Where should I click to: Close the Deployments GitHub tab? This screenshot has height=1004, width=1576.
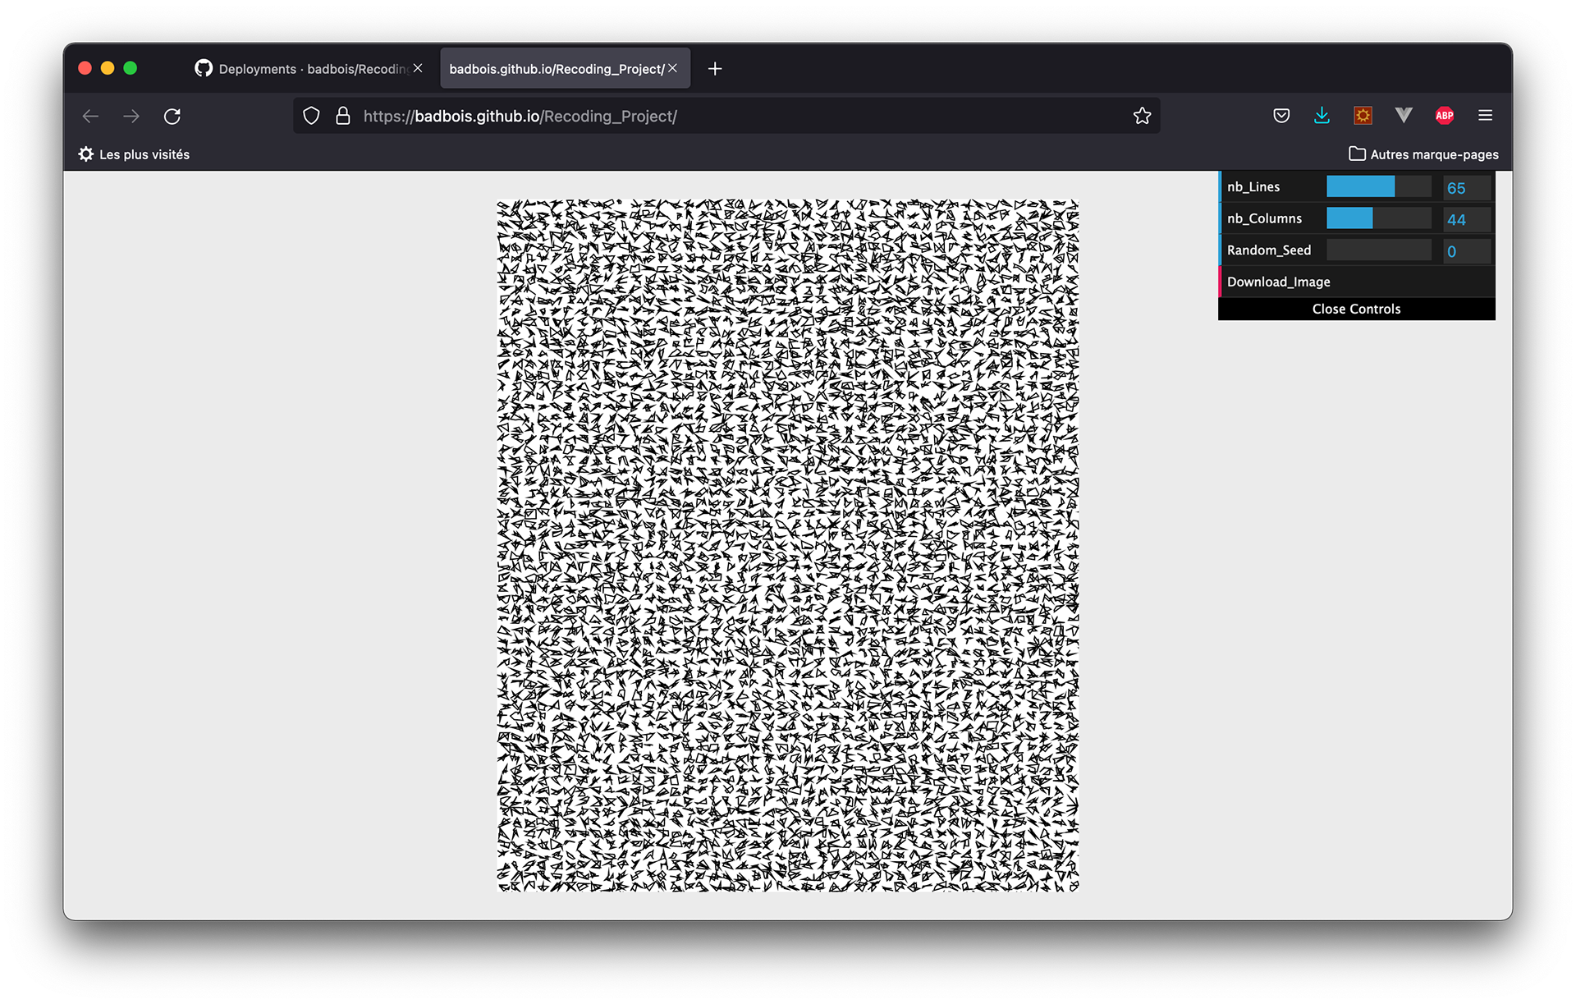click(418, 68)
